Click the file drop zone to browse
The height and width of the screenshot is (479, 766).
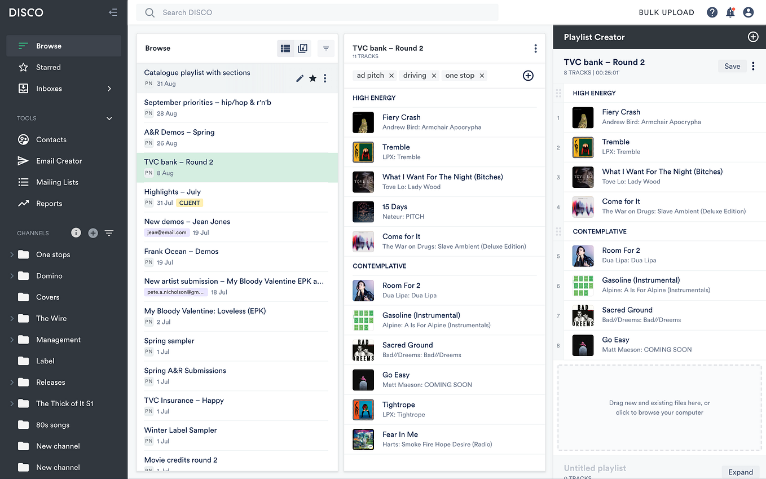(659, 407)
